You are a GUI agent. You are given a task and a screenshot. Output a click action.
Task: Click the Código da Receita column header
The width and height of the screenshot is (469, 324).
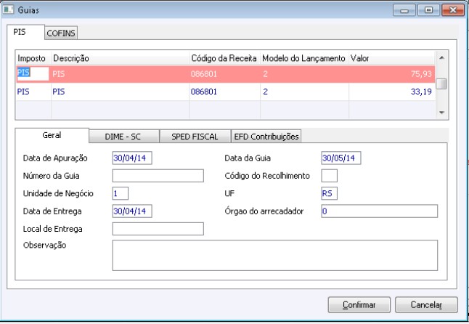point(224,58)
